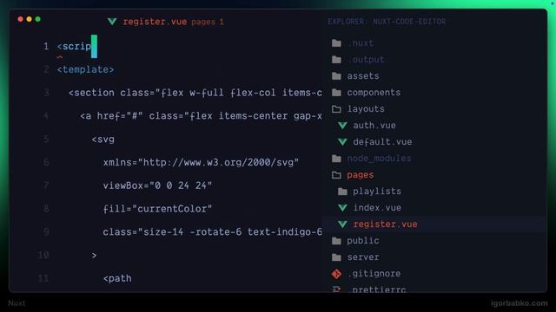Click the Vue logo in editor tab
The image size is (556, 312).
112,22
